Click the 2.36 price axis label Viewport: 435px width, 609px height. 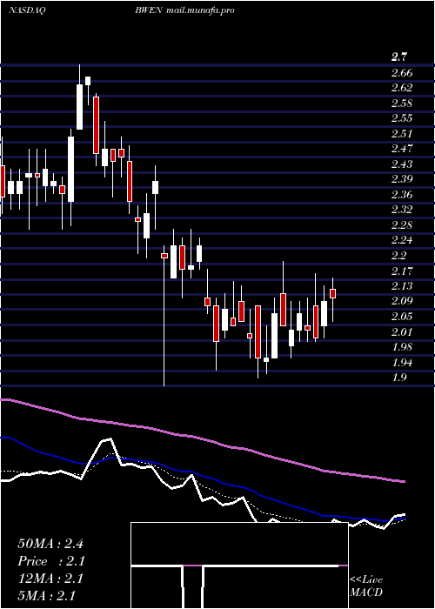pyautogui.click(x=402, y=194)
